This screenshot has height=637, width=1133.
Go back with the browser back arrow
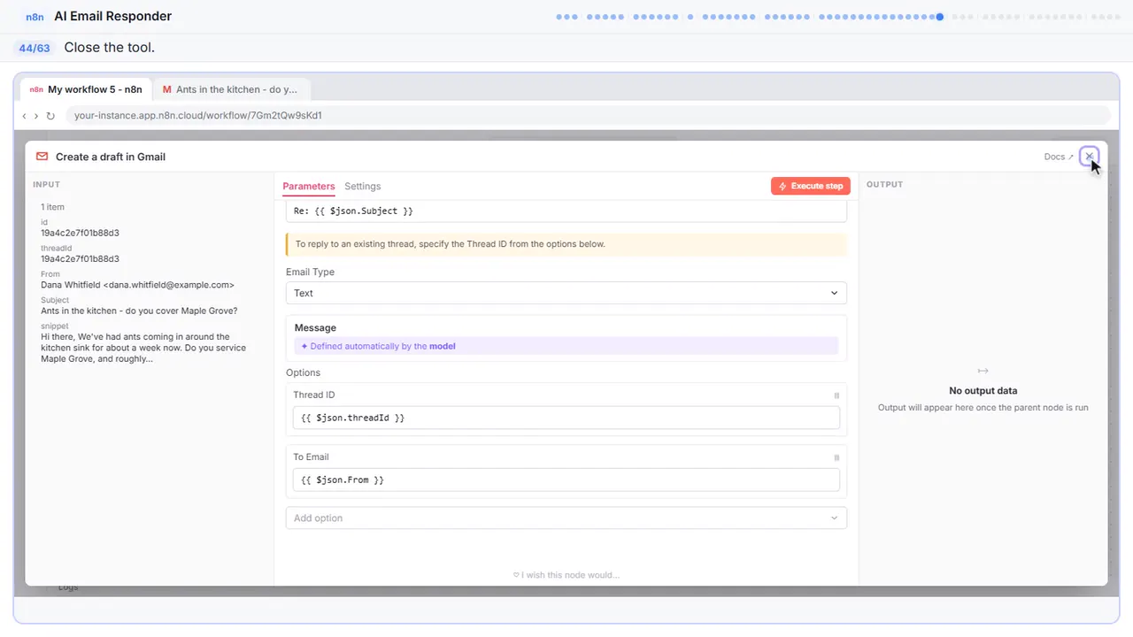pyautogui.click(x=24, y=116)
